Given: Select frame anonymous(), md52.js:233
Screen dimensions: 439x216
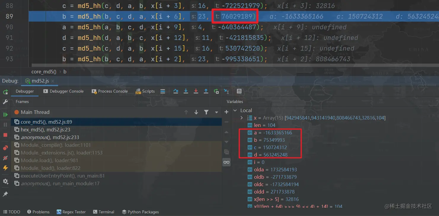Looking at the screenshot, I should [116, 137].
